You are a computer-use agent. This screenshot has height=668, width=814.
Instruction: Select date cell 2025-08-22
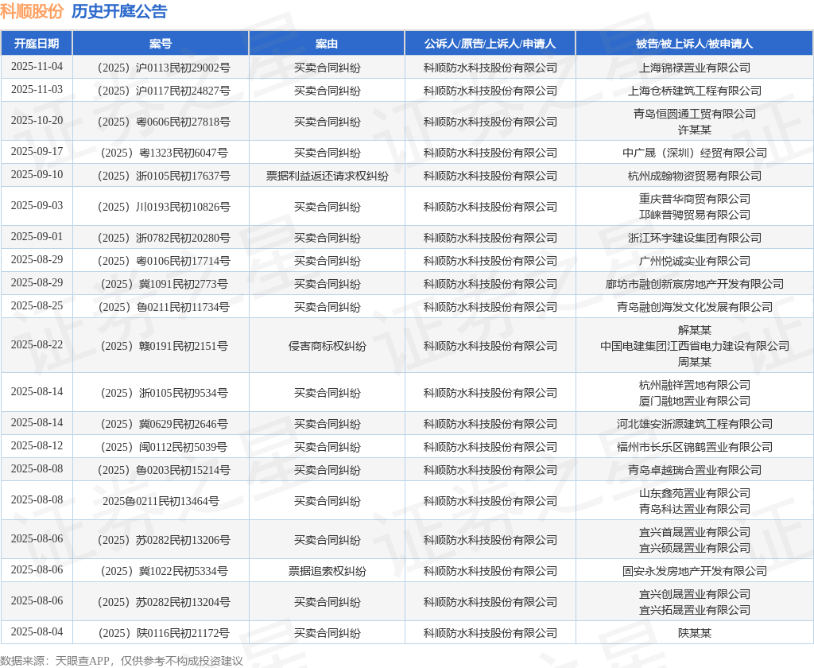(37, 345)
